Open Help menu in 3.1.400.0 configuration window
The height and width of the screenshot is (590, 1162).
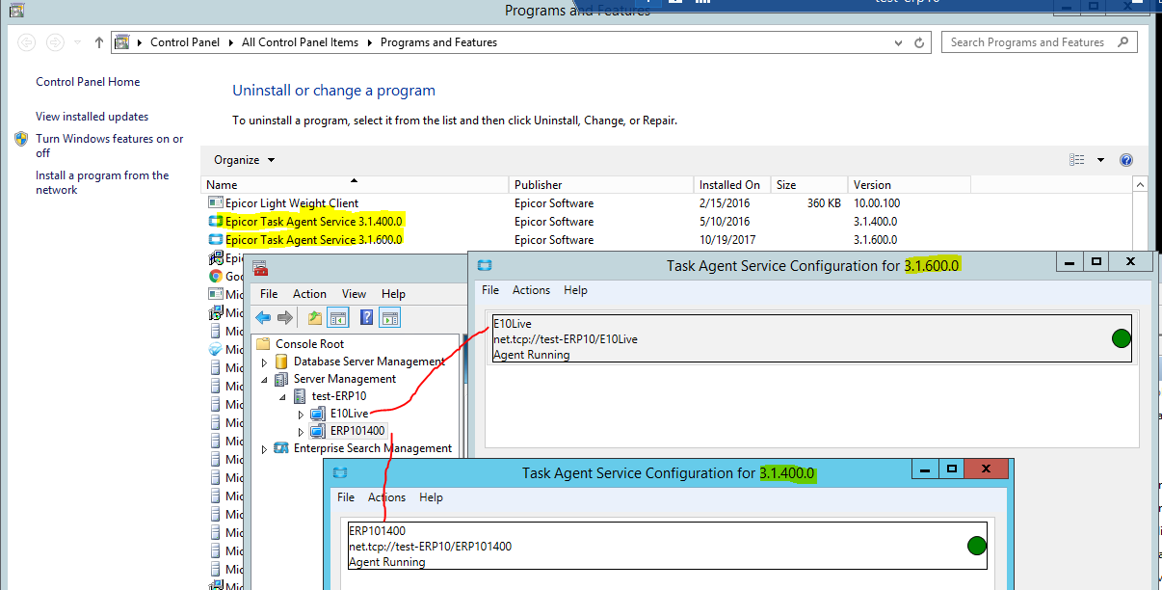(431, 497)
